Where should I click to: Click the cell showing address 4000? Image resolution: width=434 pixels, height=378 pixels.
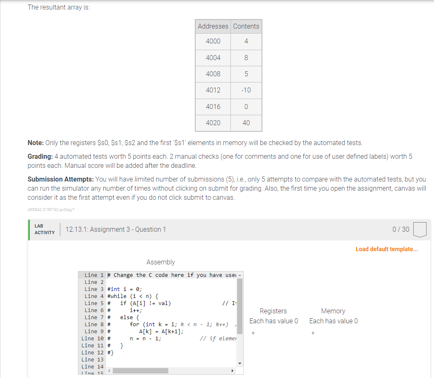pyautogui.click(x=213, y=41)
